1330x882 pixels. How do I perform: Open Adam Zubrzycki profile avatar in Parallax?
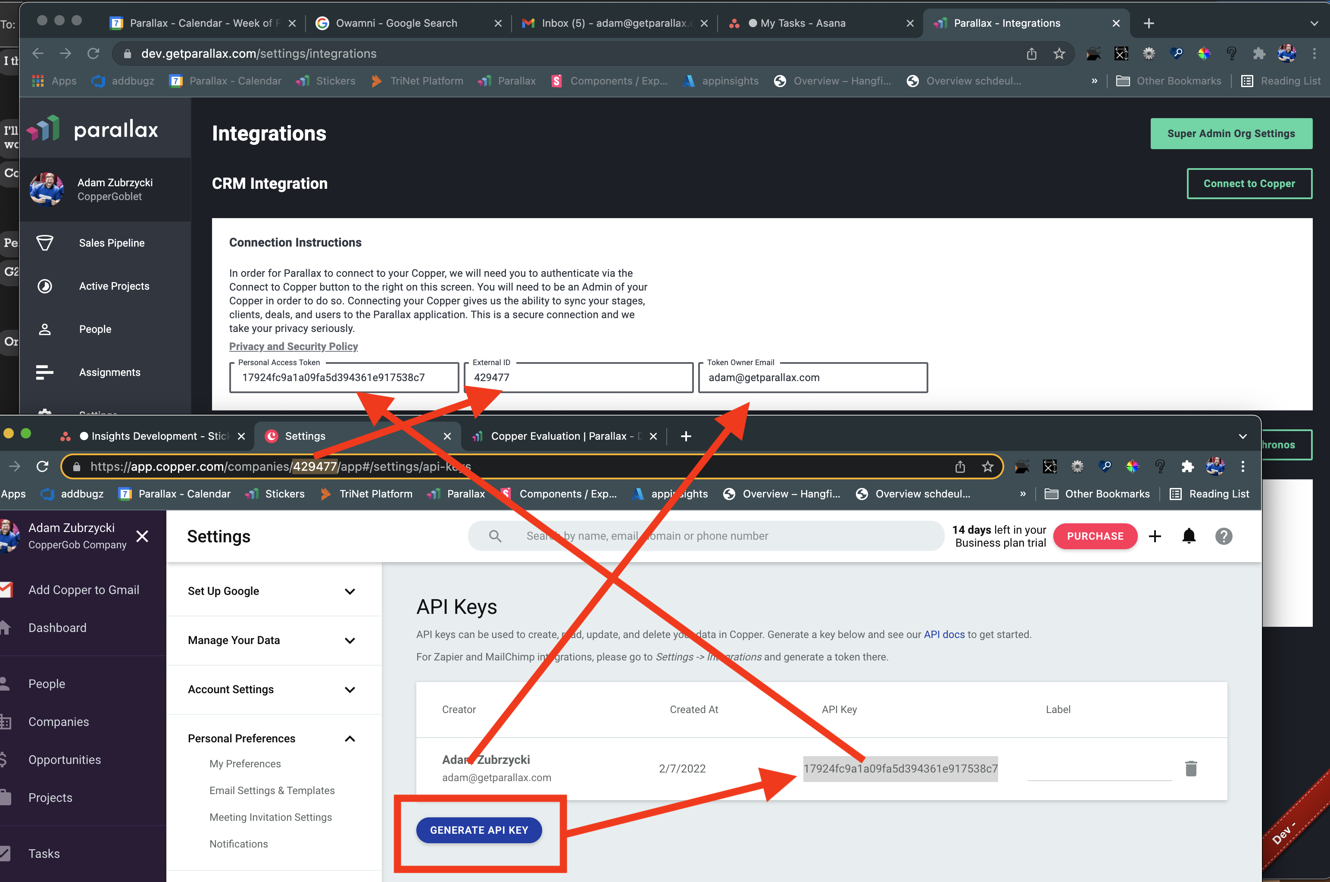point(47,189)
